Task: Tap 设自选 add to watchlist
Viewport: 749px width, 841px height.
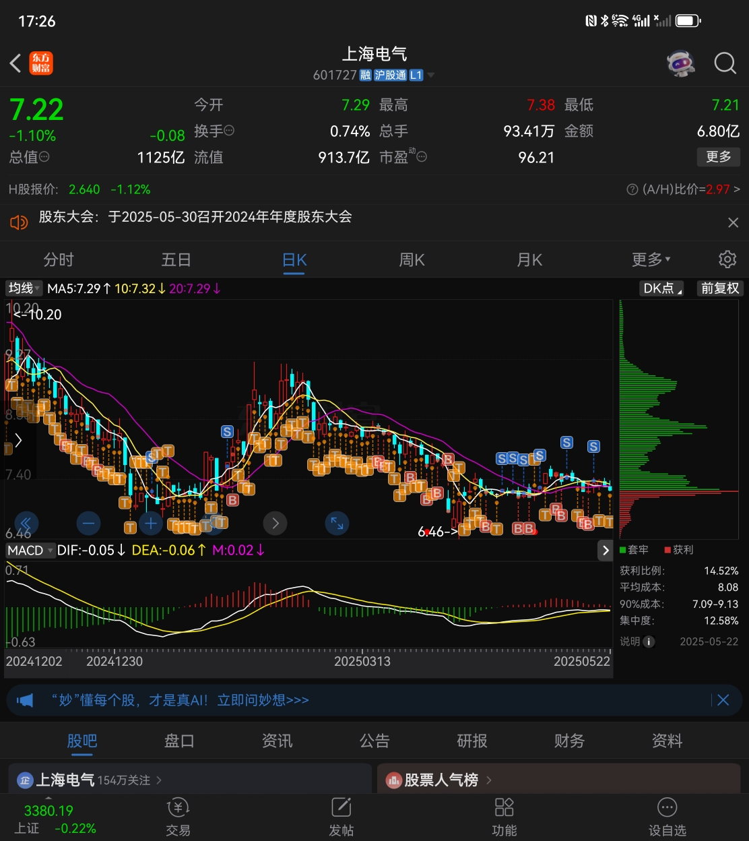Action: [667, 817]
